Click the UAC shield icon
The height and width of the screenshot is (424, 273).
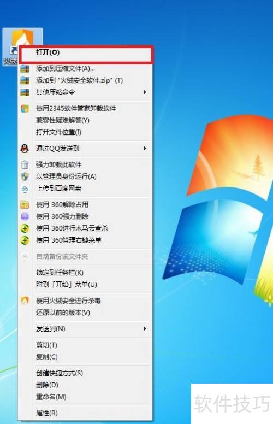pos(25,176)
